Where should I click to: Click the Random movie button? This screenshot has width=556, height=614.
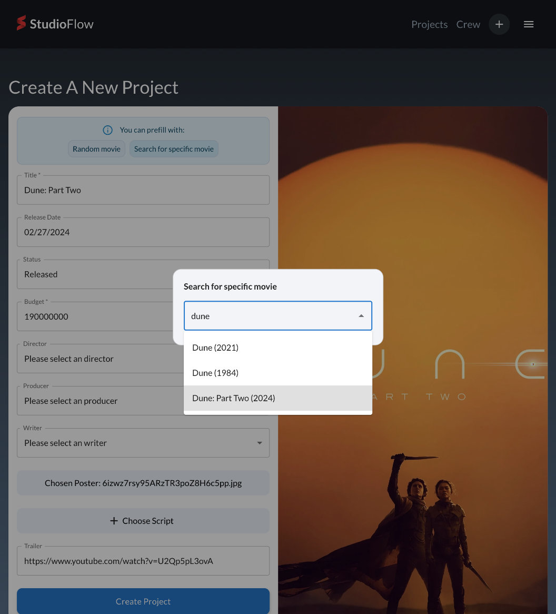[96, 149]
